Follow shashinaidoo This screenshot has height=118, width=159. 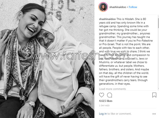tap(133, 7)
